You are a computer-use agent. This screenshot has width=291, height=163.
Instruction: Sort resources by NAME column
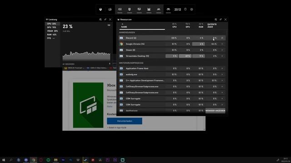[x=124, y=27]
